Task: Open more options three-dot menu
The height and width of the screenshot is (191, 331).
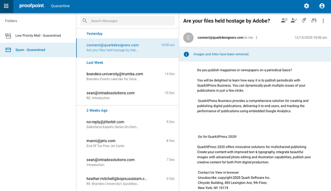Action: 323,21
